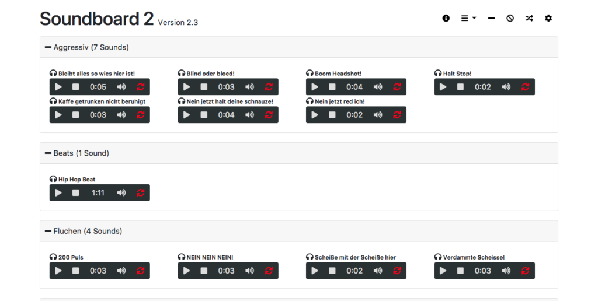Toggle loop on Hip Hop Beat
Viewport: 598px width, 301px height.
pos(140,193)
